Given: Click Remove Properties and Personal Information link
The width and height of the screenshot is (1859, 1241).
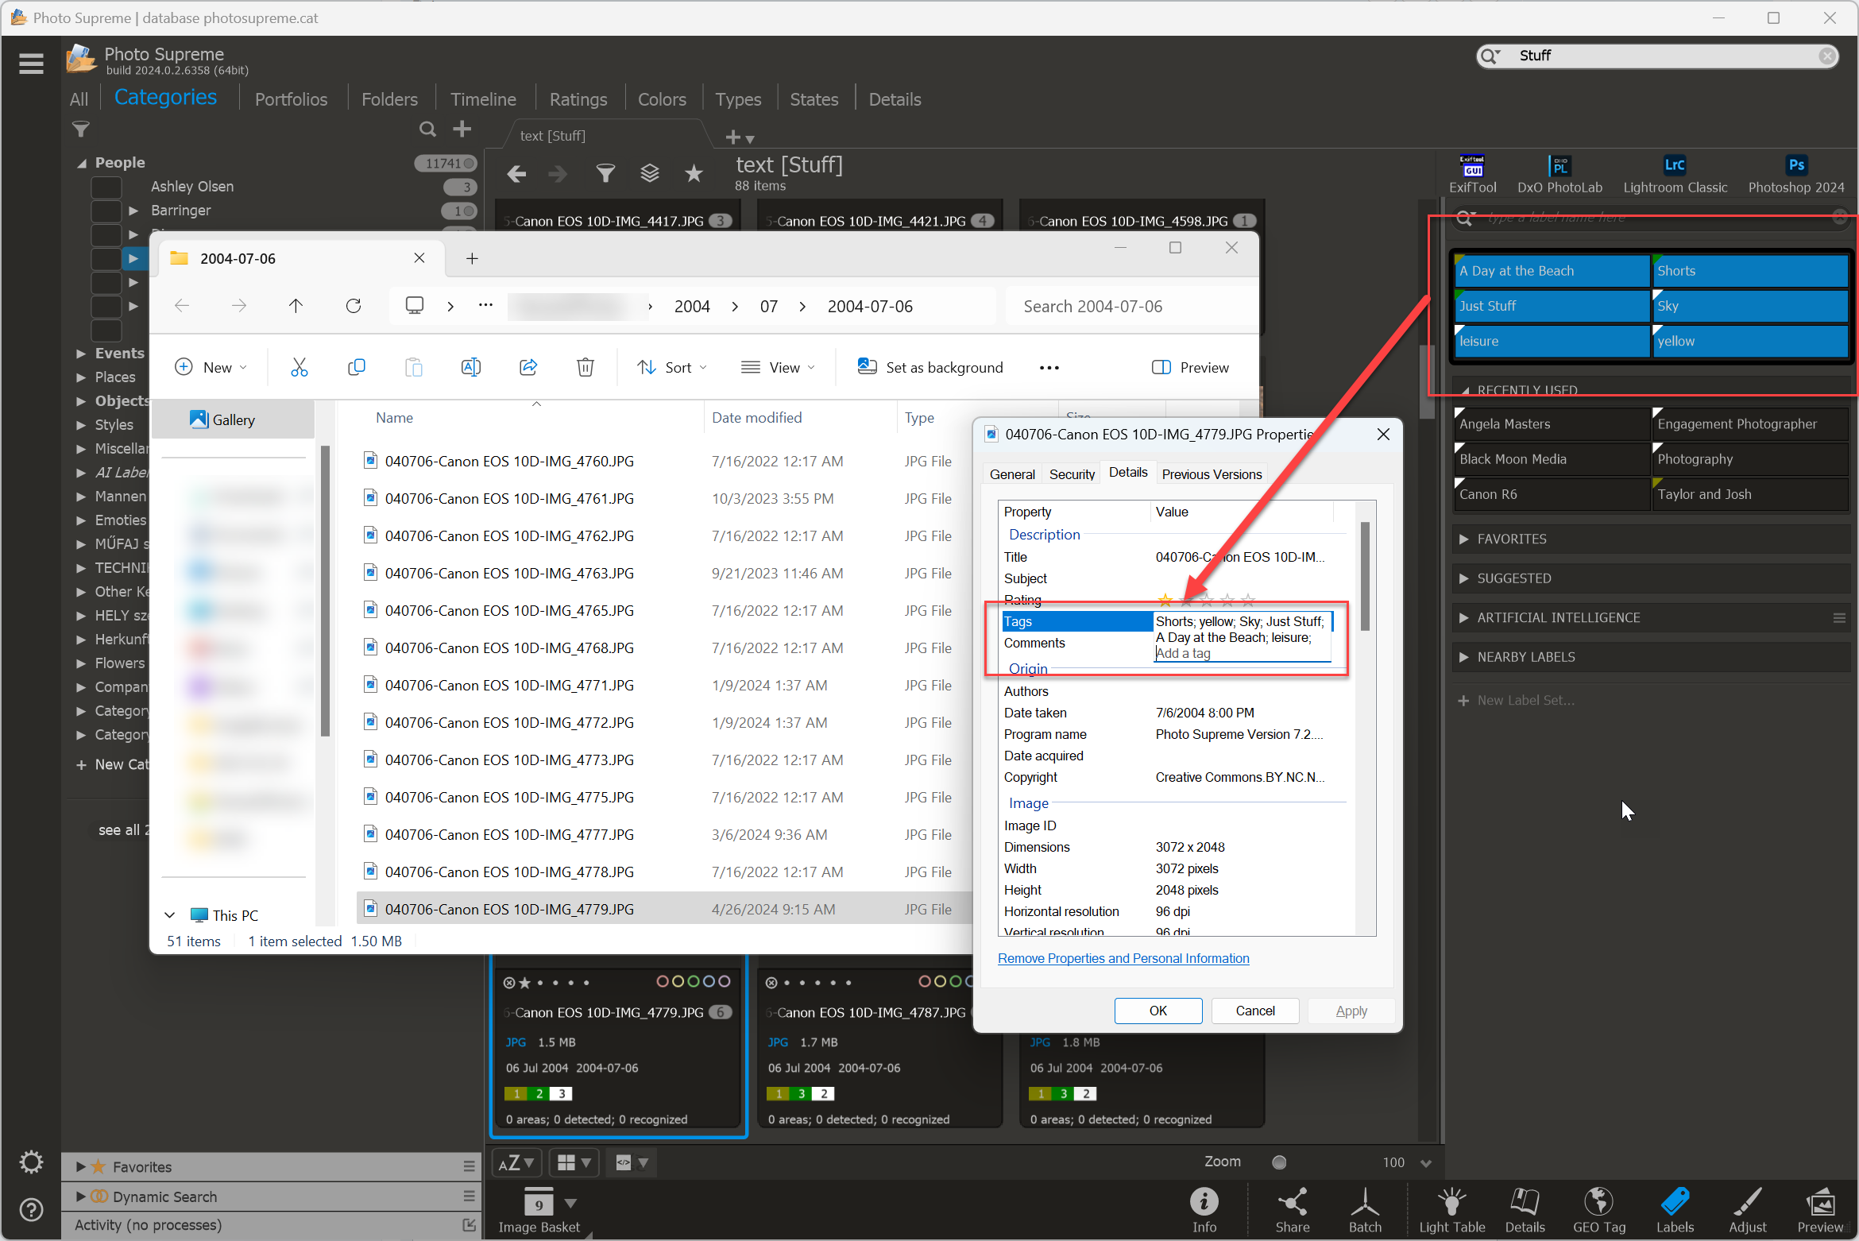Looking at the screenshot, I should pyautogui.click(x=1123, y=958).
